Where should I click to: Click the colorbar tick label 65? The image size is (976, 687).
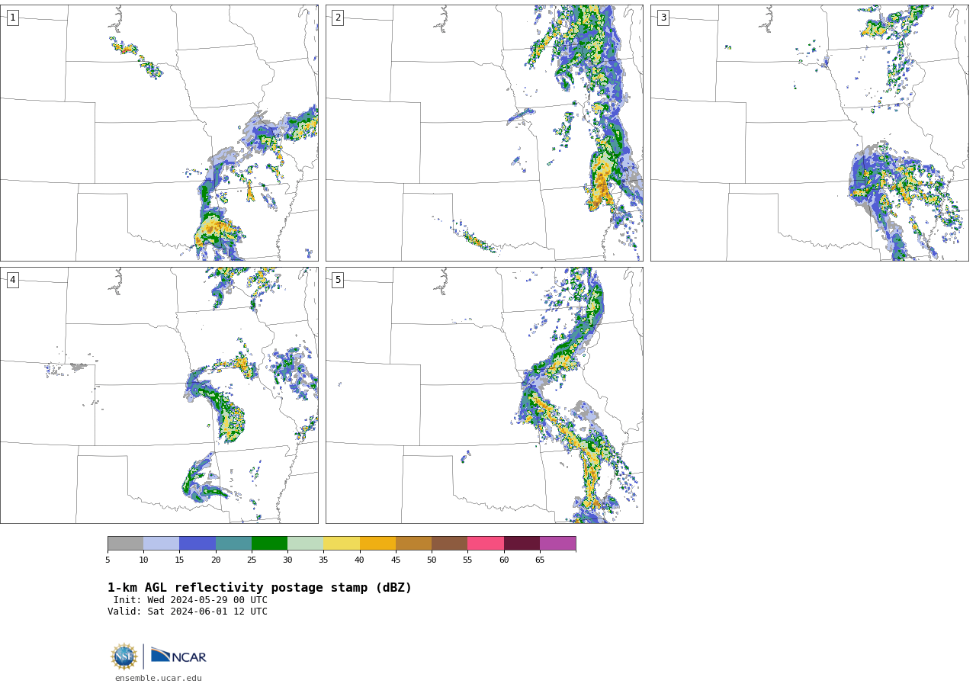tap(540, 560)
